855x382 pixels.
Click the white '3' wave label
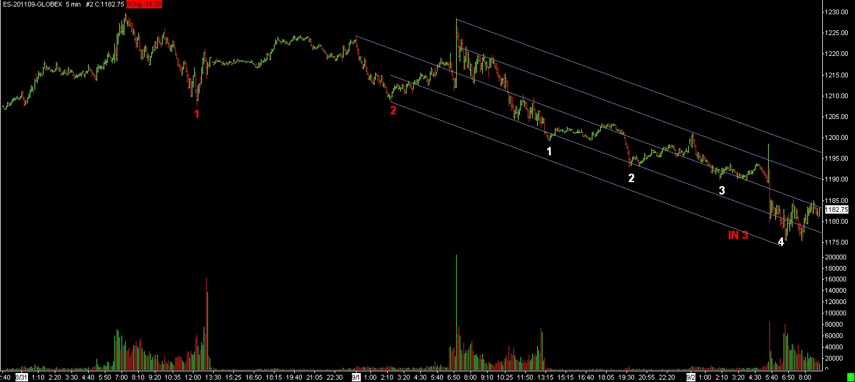[722, 191]
